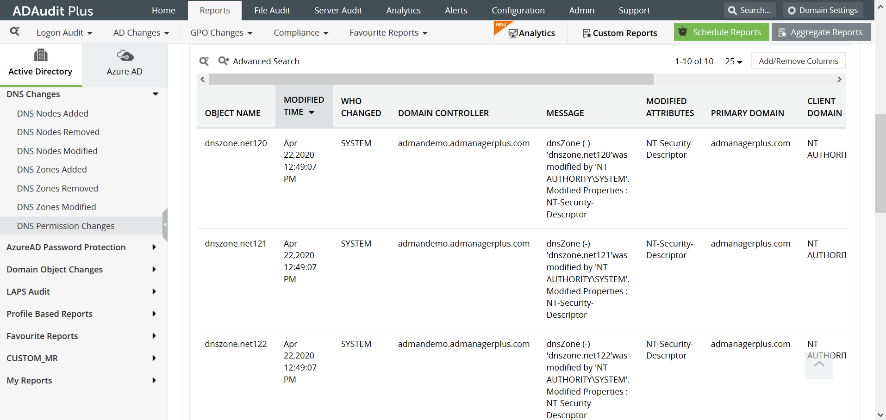Click the back-to-top arrow button
The height and width of the screenshot is (420, 886).
(x=819, y=365)
